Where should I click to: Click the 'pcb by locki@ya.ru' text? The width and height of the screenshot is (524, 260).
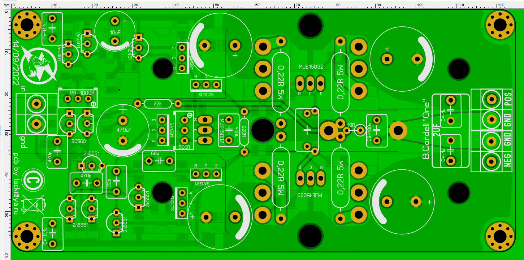[x=16, y=183]
